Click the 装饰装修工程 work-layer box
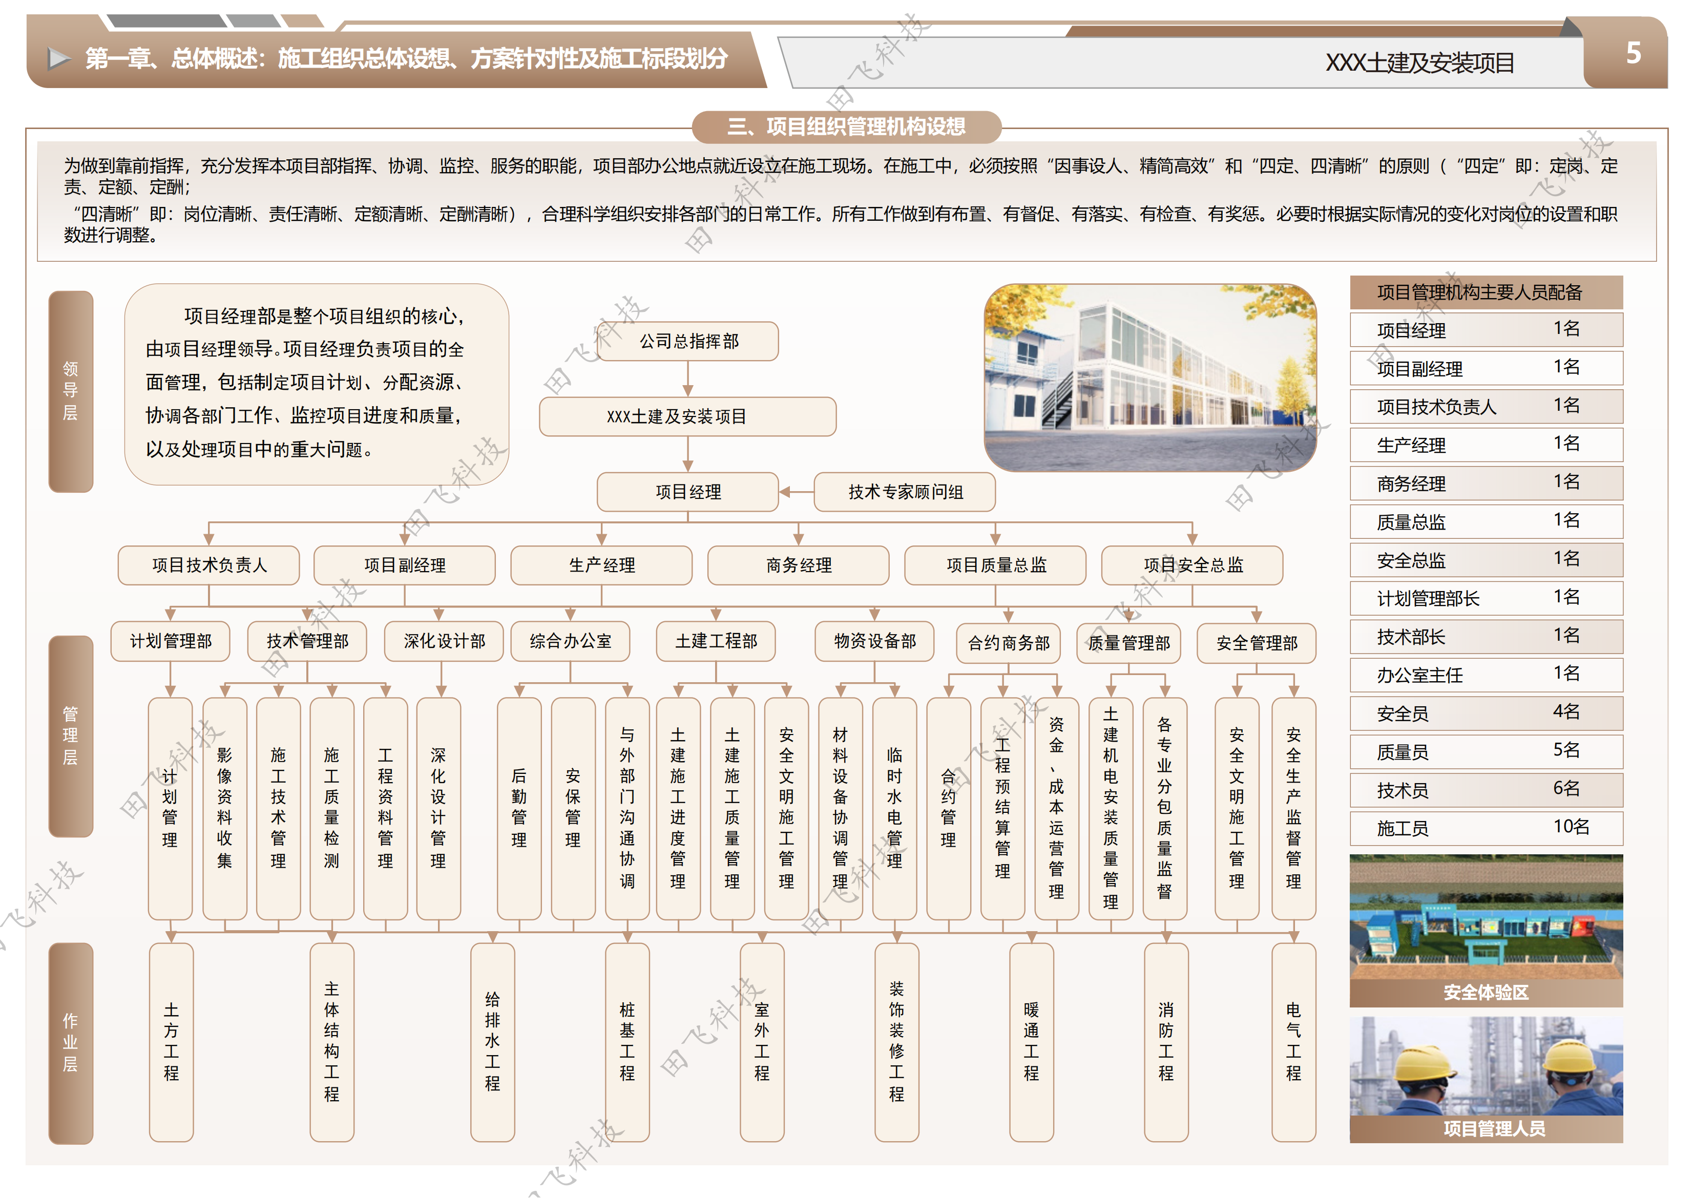This screenshot has width=1694, height=1198. (x=896, y=1042)
